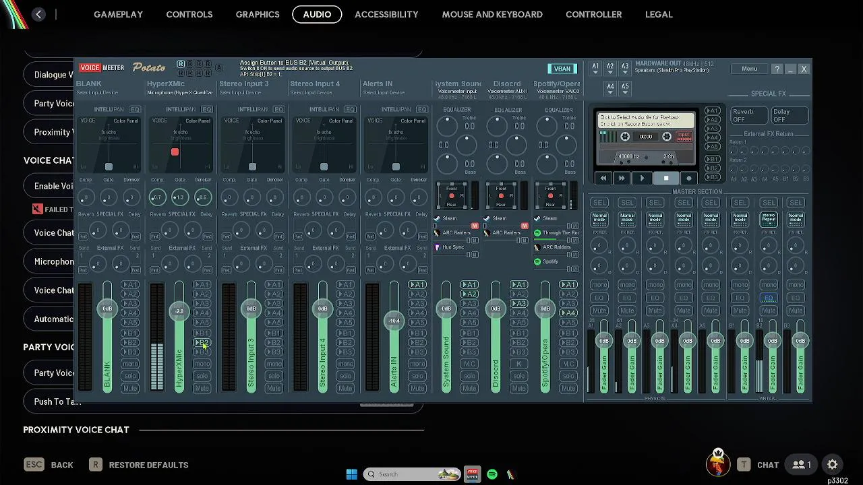
Task: Toggle A1 bus on Alerts IN strip
Action: [417, 285]
